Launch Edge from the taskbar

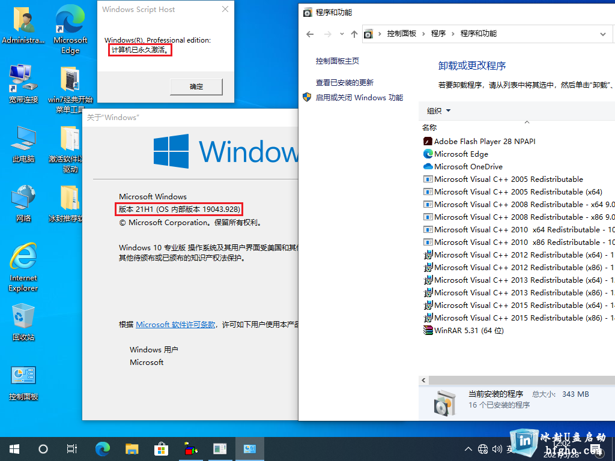click(103, 449)
